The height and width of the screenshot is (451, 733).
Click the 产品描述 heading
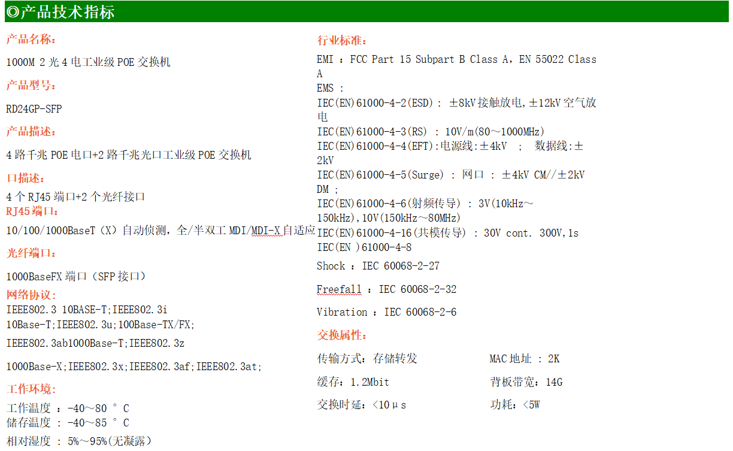(31, 132)
